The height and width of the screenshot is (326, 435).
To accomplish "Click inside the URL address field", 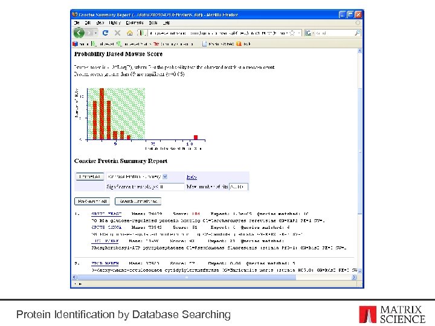I will (217, 33).
